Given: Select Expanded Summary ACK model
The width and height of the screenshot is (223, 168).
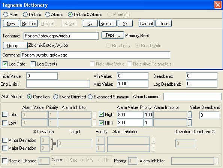Looking at the screenshot, I should [x=90, y=97].
